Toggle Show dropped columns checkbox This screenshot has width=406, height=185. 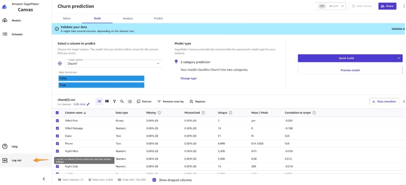click(x=154, y=180)
